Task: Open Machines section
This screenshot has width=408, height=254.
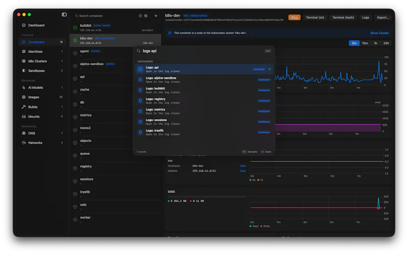Action: [42, 52]
